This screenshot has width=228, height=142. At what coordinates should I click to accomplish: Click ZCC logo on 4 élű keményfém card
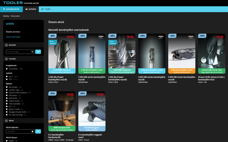click(191, 37)
